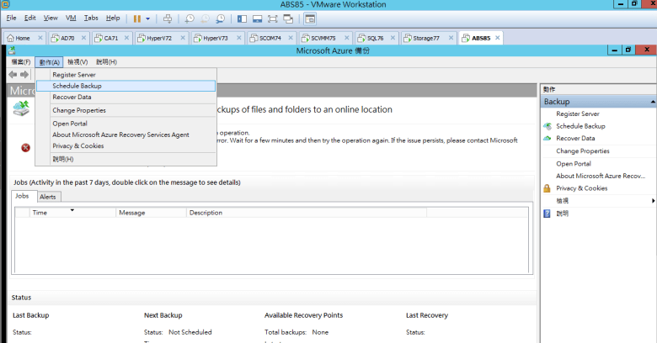
Task: Choose Change Properties in the dropdown menu
Action: (x=79, y=110)
